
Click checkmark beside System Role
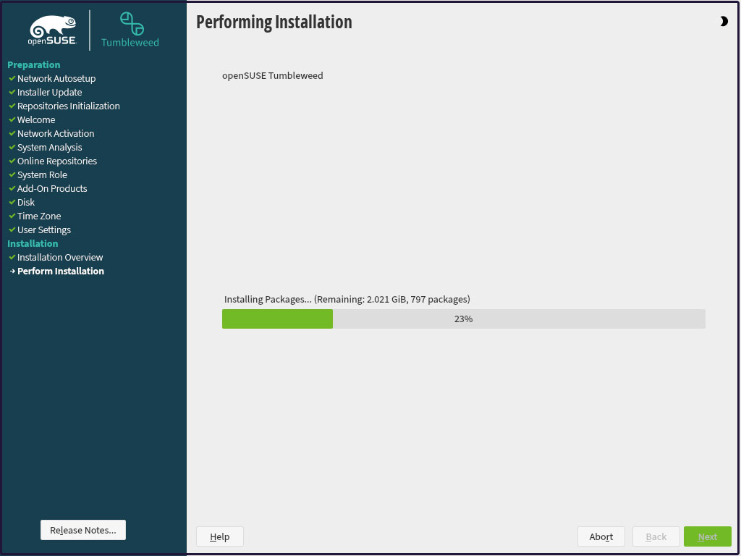click(x=12, y=174)
